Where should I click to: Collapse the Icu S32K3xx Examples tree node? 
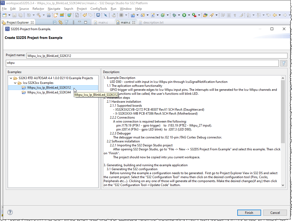tap(15, 83)
